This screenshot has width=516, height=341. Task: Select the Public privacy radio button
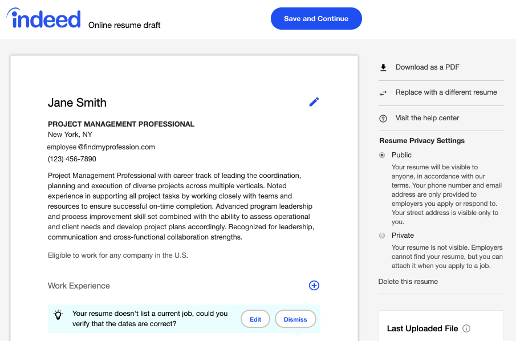[382, 155]
